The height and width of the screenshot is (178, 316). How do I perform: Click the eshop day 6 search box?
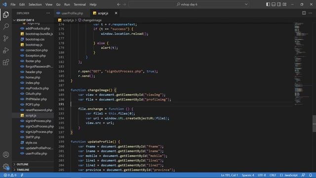(189, 4)
